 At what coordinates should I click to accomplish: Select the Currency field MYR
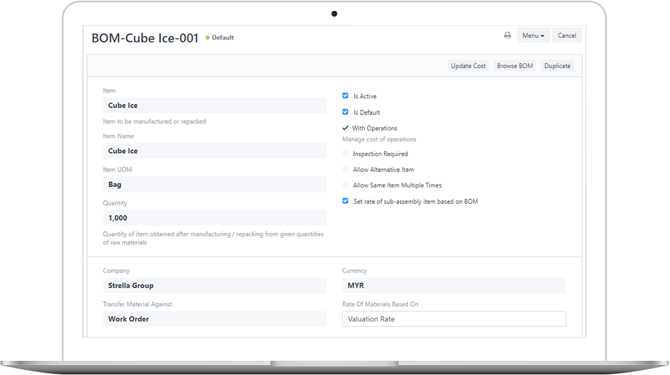[x=454, y=285]
